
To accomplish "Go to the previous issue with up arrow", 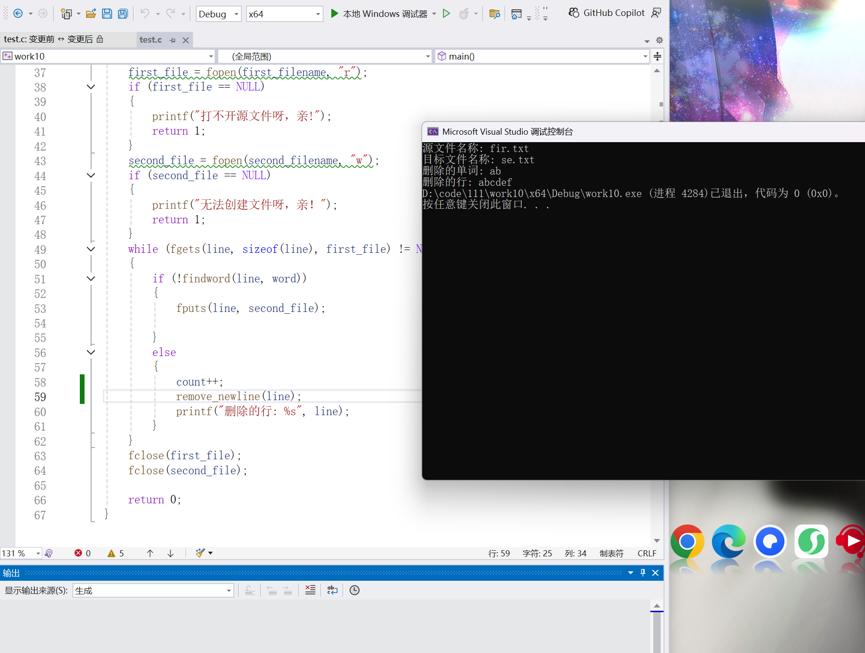I will (x=150, y=554).
